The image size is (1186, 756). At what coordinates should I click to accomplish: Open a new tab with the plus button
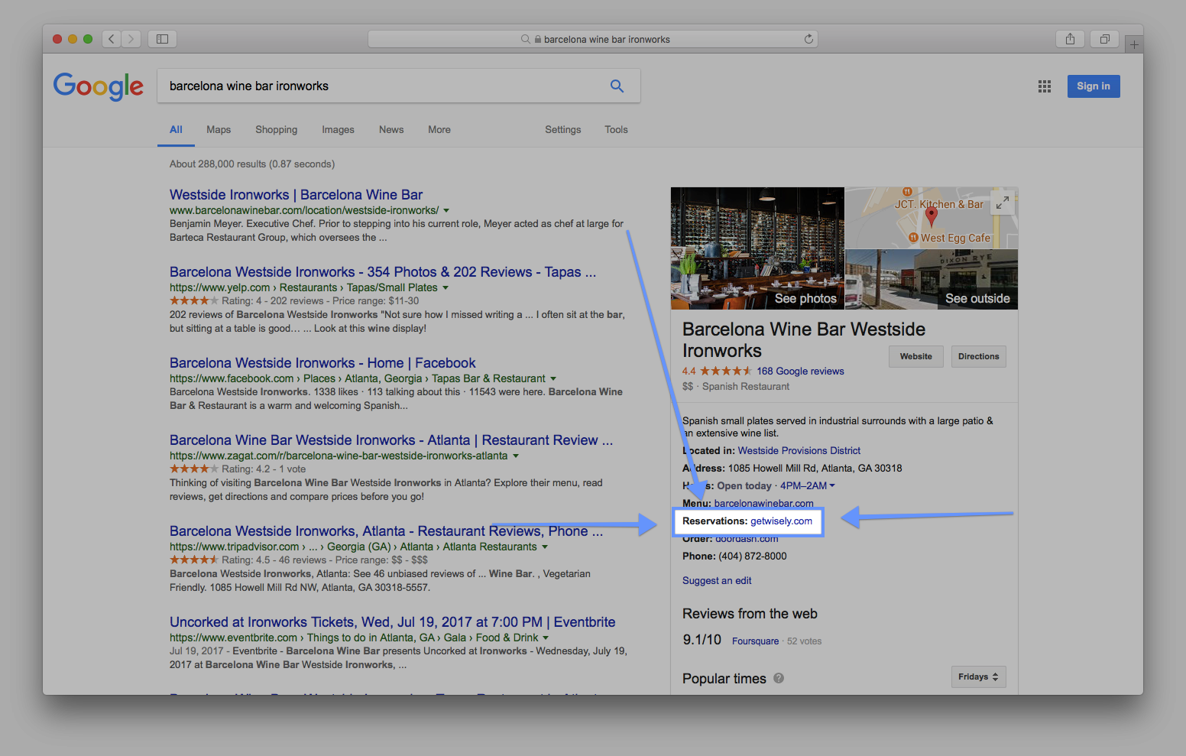coord(1134,45)
